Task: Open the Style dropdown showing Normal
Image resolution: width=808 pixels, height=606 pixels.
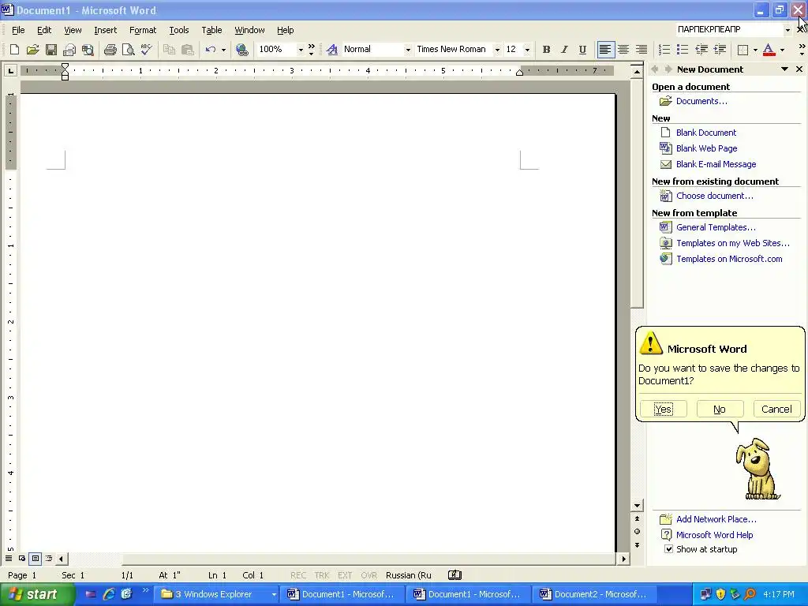Action: tap(408, 50)
